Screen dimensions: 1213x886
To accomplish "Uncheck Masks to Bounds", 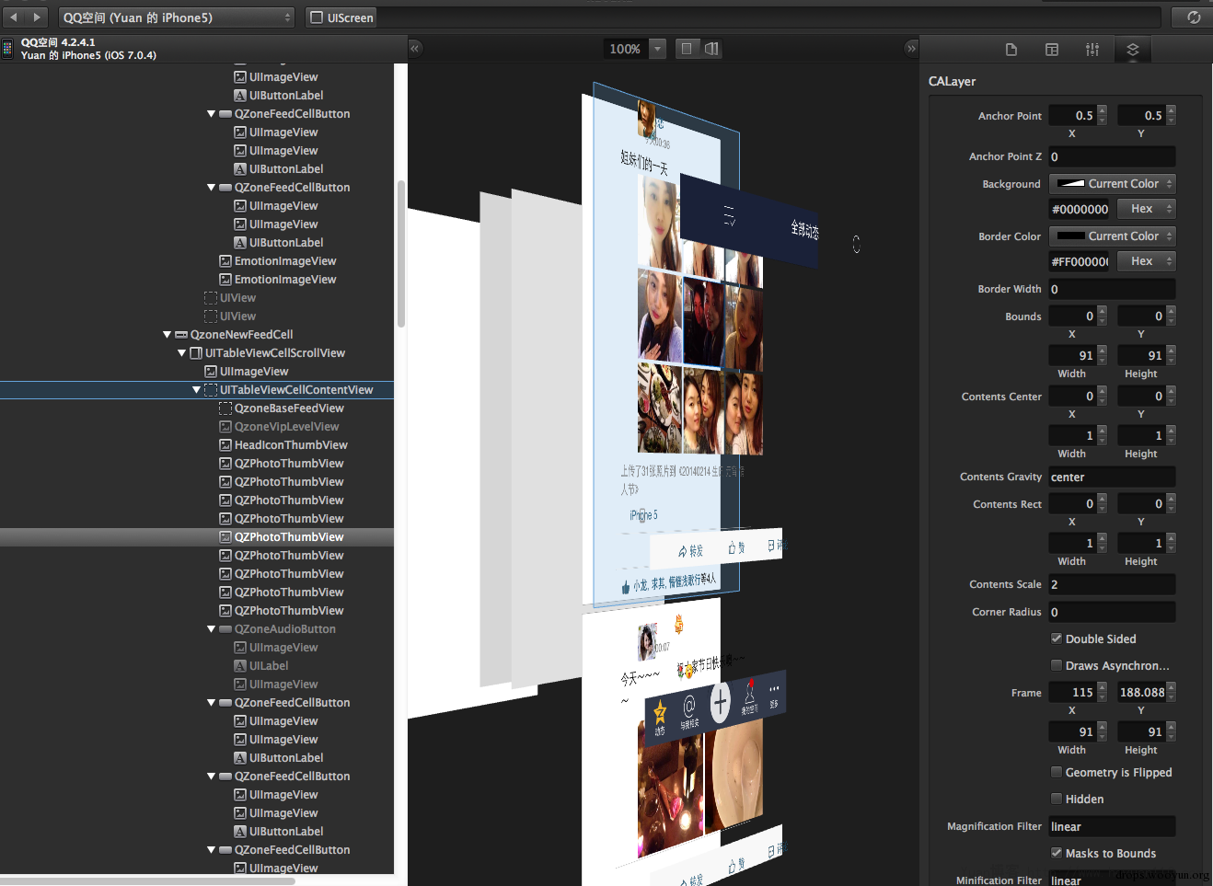I will pyautogui.click(x=1057, y=853).
